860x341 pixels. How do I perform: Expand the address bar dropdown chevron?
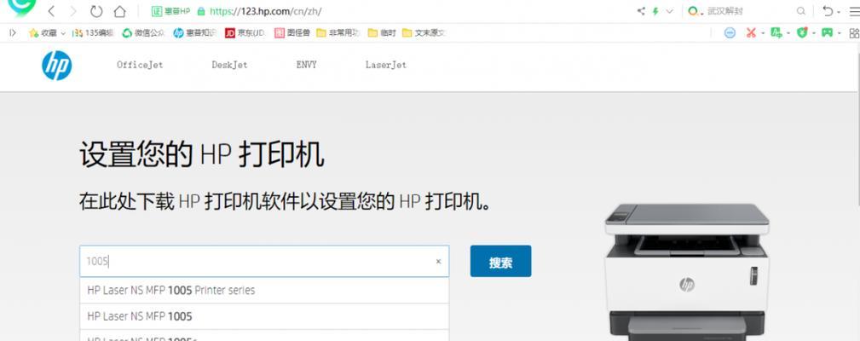tap(670, 11)
